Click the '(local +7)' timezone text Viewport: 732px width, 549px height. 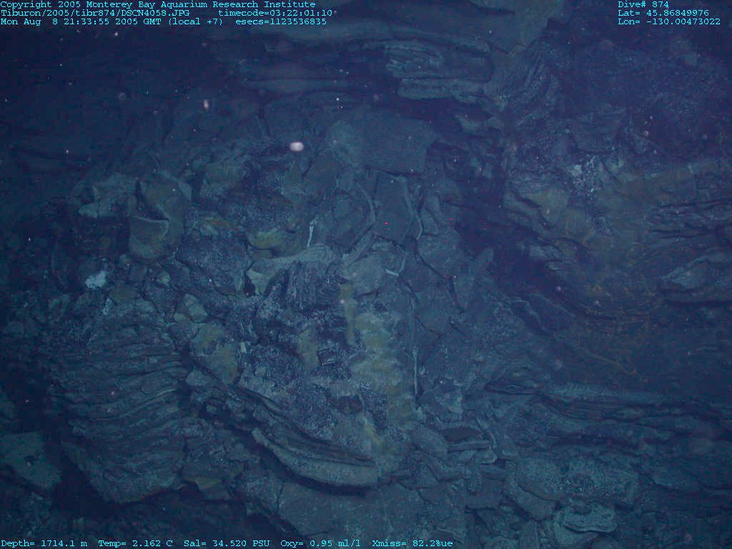195,21
